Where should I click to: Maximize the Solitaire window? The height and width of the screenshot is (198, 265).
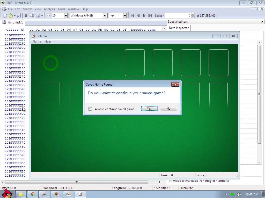pos(225,36)
